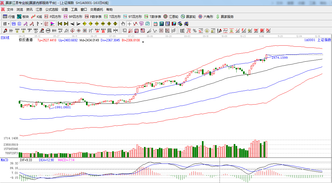
Task: Click the 六角形 hexagon chart button
Action: pyautogui.click(x=205, y=17)
